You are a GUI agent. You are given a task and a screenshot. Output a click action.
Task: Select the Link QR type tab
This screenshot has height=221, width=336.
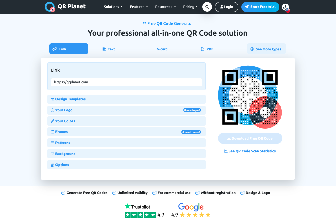click(69, 49)
